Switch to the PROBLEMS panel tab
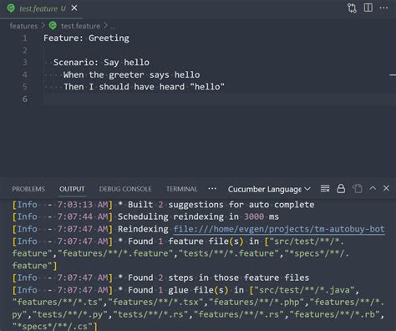396x331 pixels. [28, 189]
